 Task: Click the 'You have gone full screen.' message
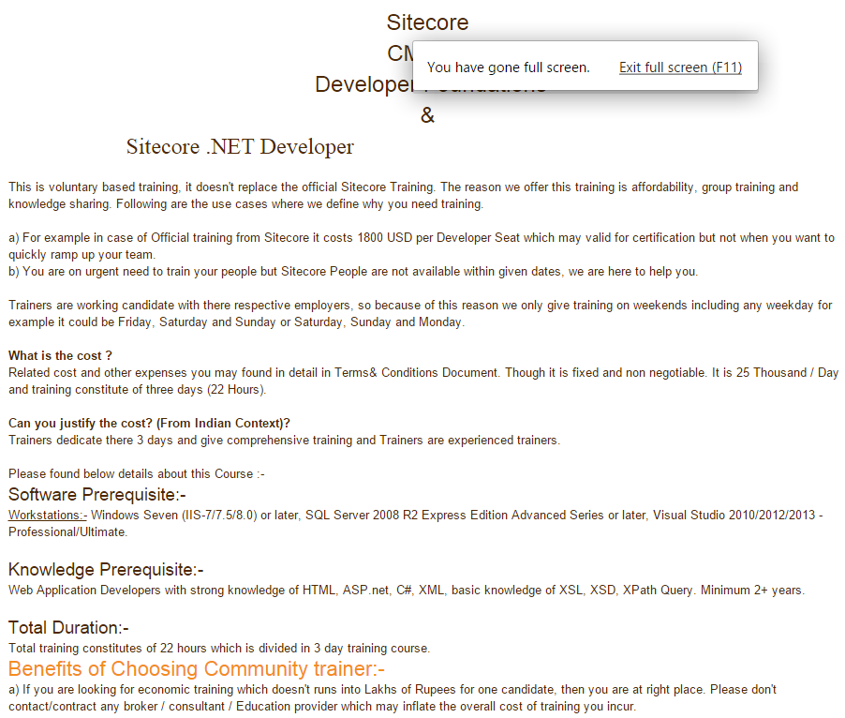tap(508, 67)
